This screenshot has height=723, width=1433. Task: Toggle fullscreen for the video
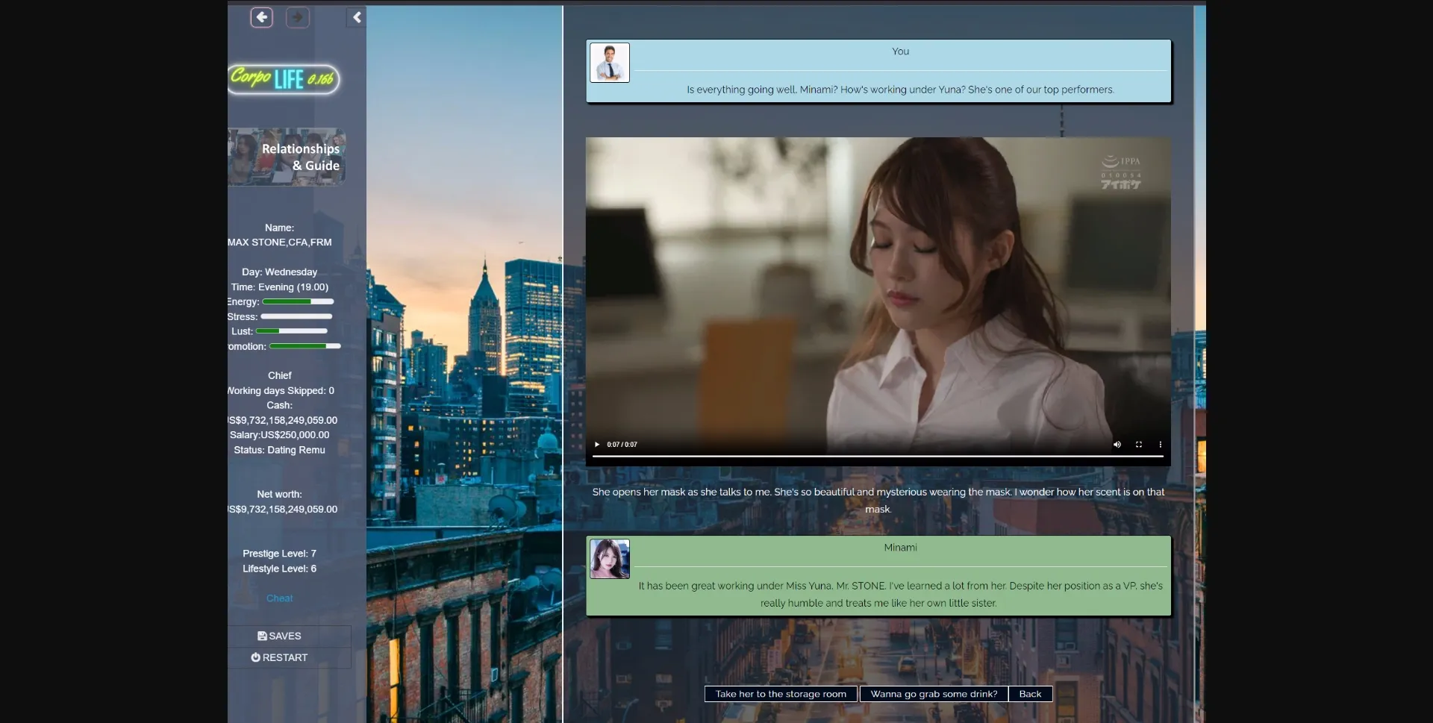(1139, 445)
